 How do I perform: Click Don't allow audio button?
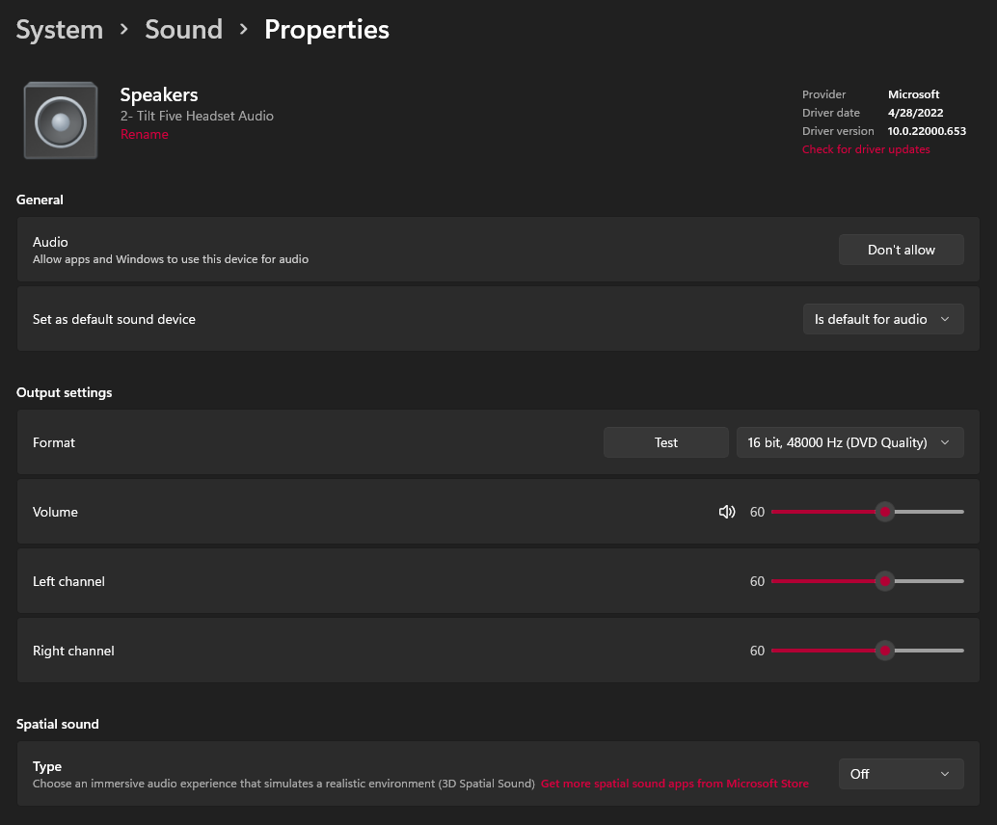click(x=901, y=250)
